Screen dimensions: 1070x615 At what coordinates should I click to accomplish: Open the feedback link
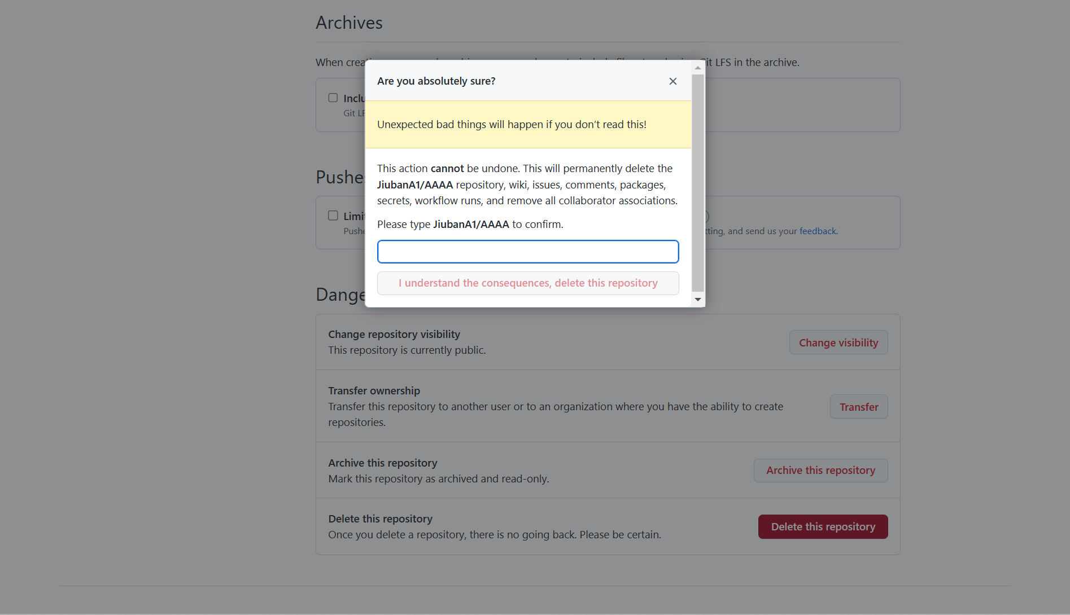818,231
